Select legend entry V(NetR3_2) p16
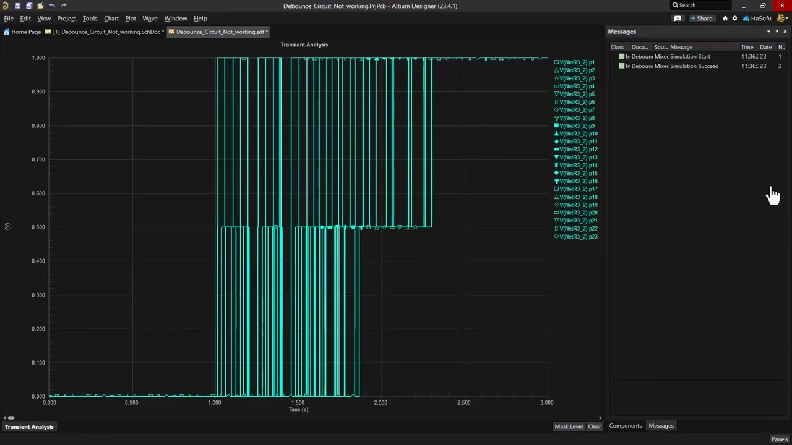This screenshot has width=792, height=445. pyautogui.click(x=575, y=181)
